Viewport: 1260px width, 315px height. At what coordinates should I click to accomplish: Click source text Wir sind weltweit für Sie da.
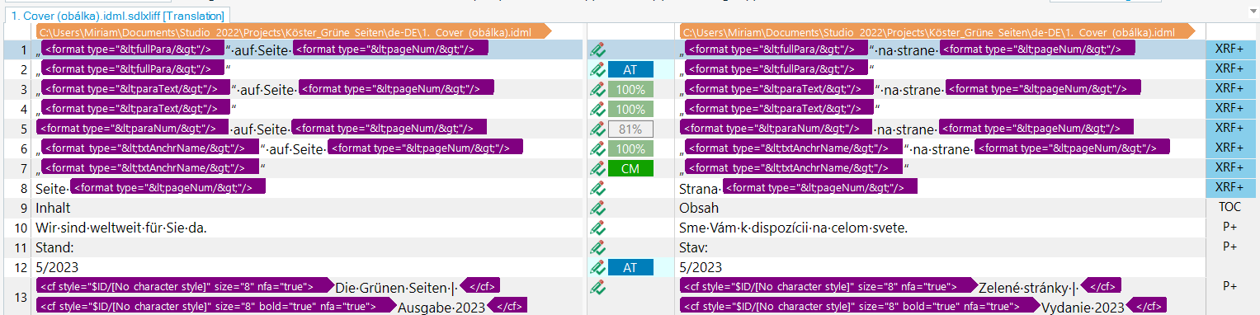(121, 228)
